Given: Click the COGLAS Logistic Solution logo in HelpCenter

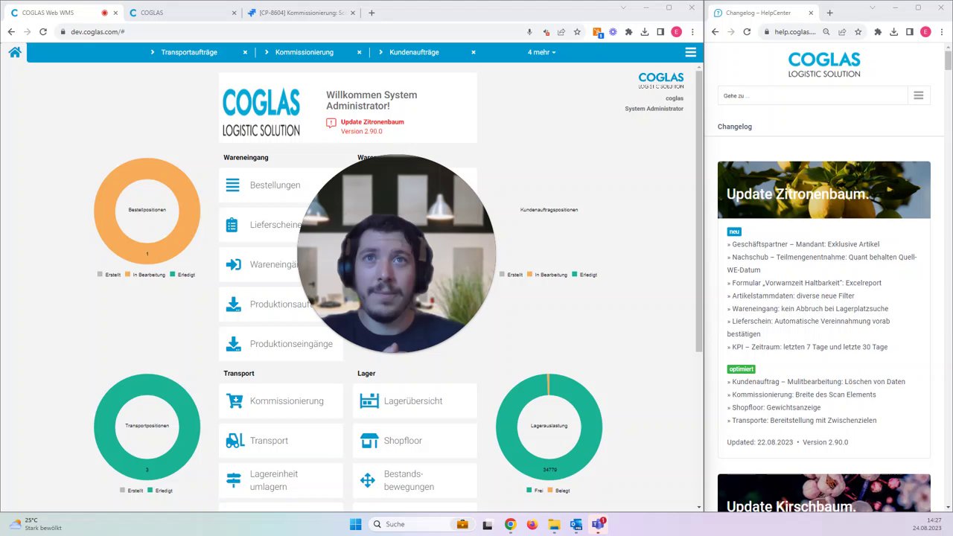Looking at the screenshot, I should 823,65.
